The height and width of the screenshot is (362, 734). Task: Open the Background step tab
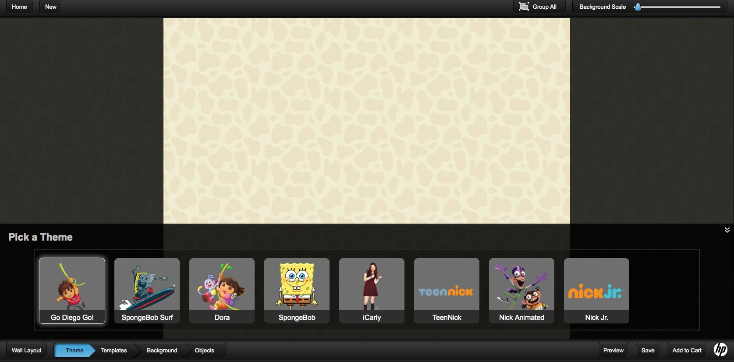pyautogui.click(x=162, y=350)
